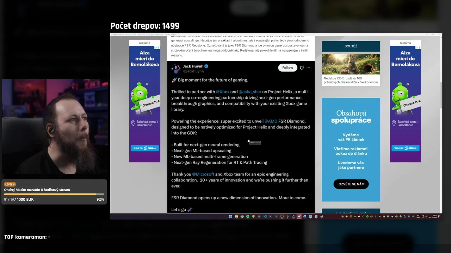Screen dimensions: 451x253
Task: Open the @Xbox mention link
Action: pos(223,92)
